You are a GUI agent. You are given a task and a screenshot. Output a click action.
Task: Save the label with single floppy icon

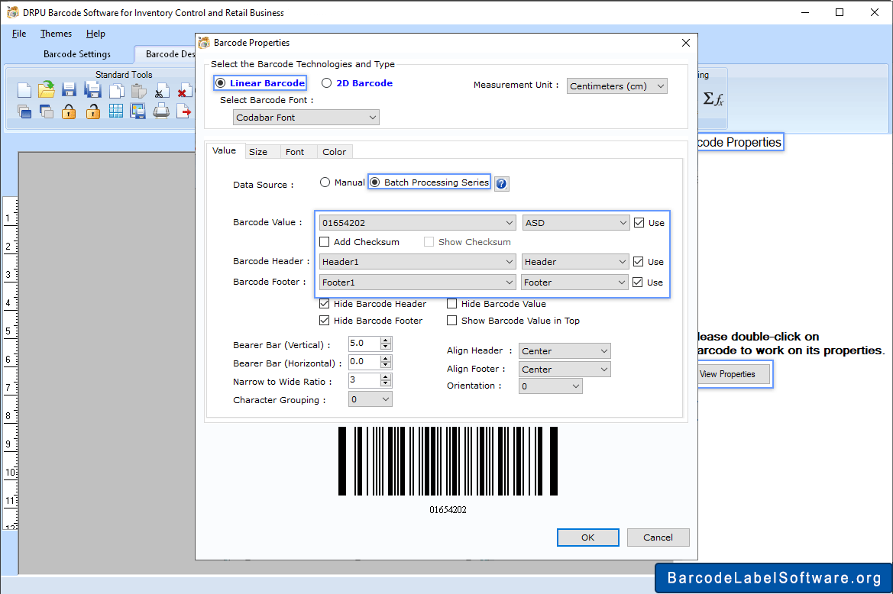tap(70, 90)
